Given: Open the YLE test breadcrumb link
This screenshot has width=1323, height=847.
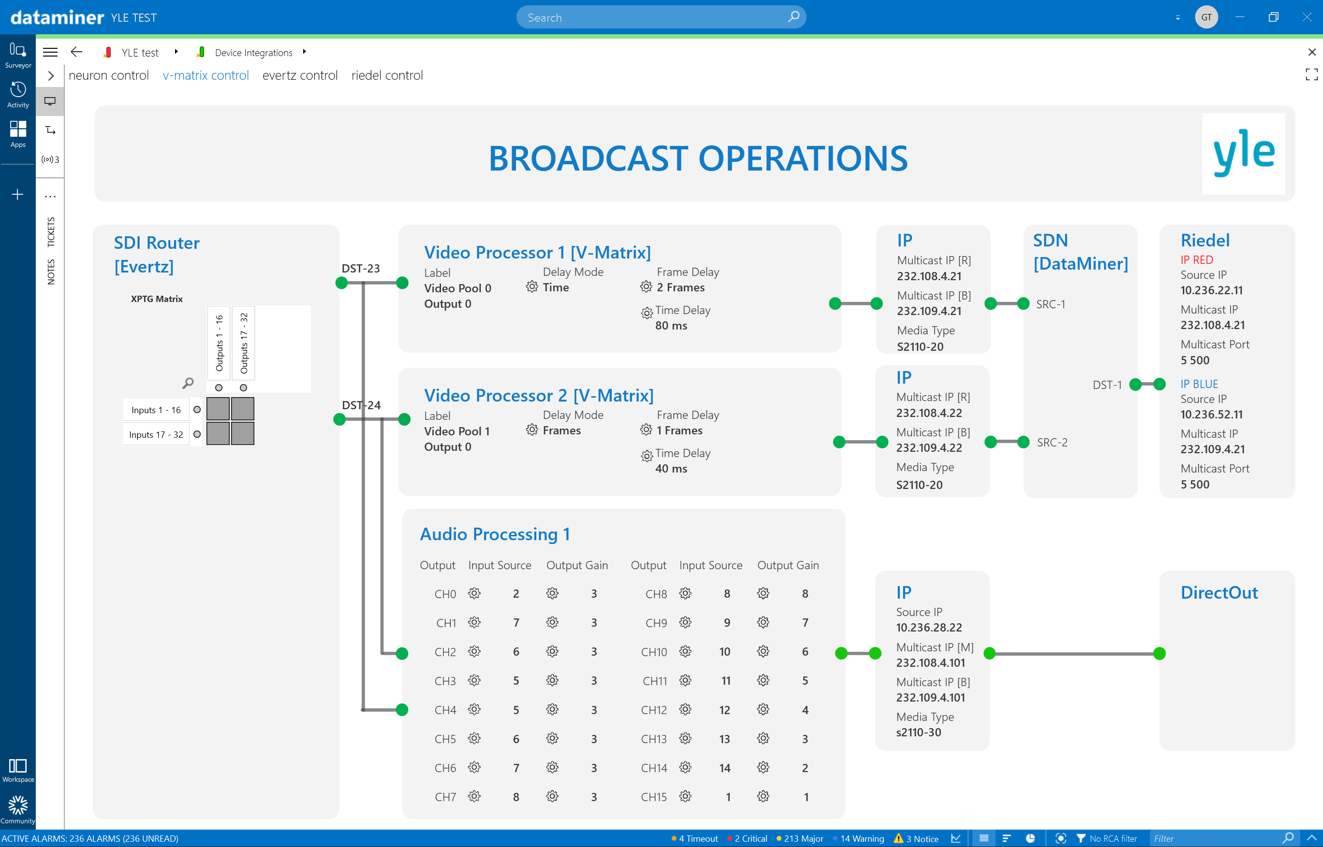Looking at the screenshot, I should click(140, 52).
